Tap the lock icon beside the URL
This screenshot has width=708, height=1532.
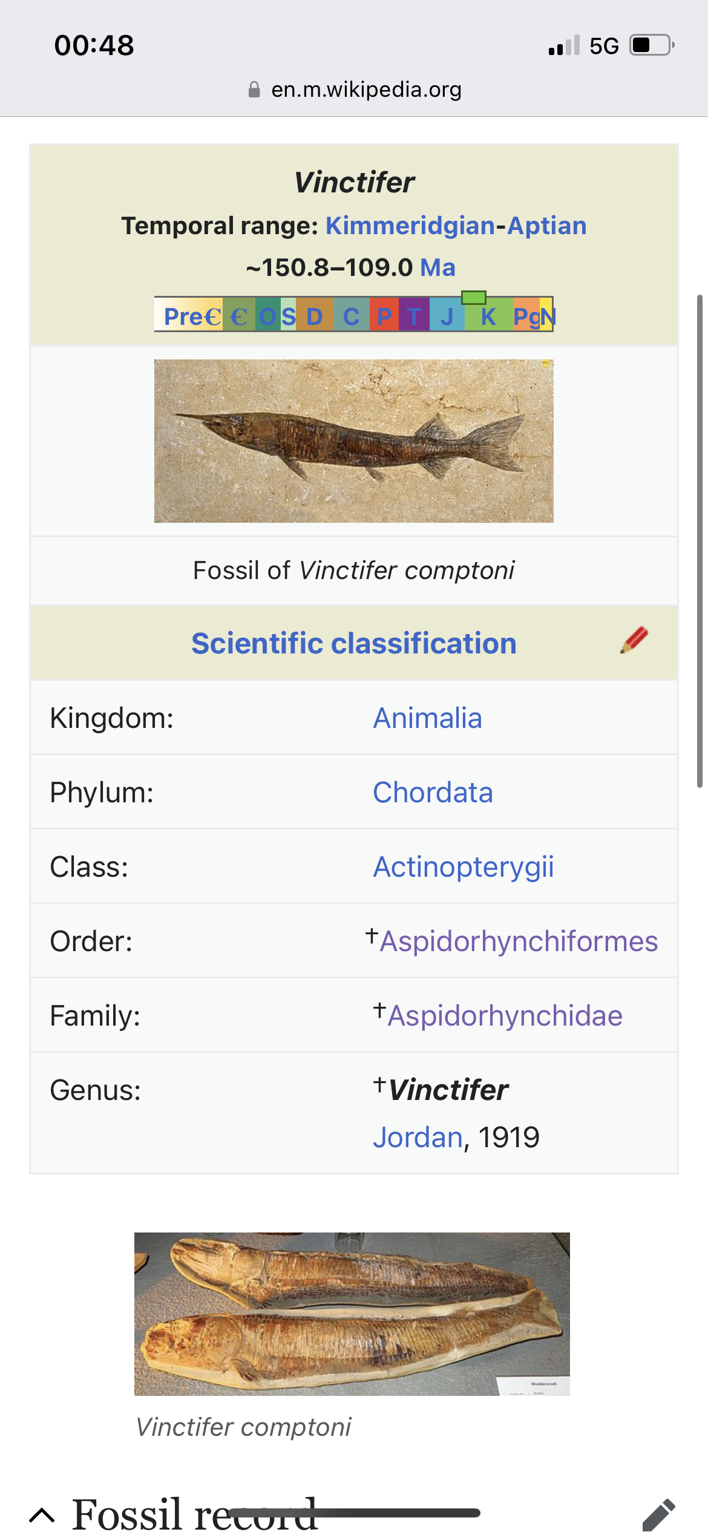click(x=254, y=90)
